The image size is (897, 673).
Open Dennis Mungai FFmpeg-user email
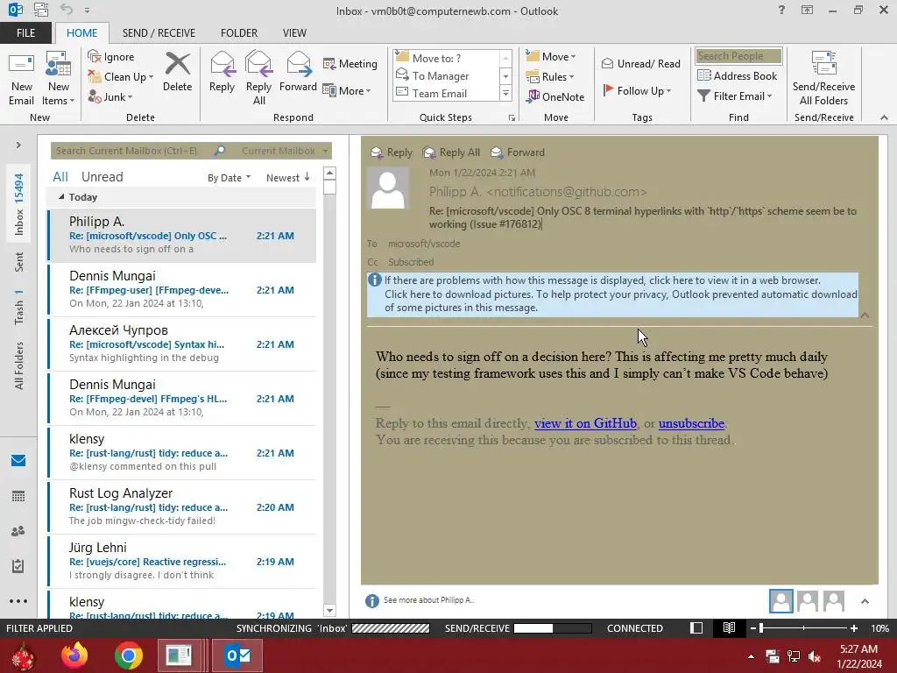(182, 289)
